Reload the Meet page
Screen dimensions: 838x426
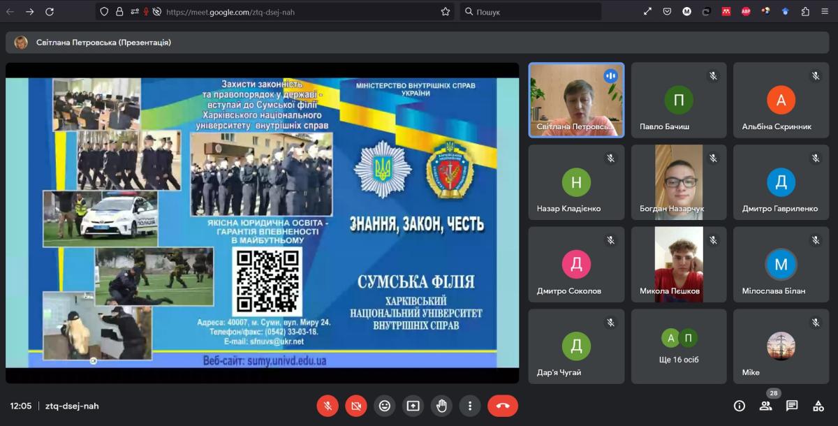pos(50,11)
